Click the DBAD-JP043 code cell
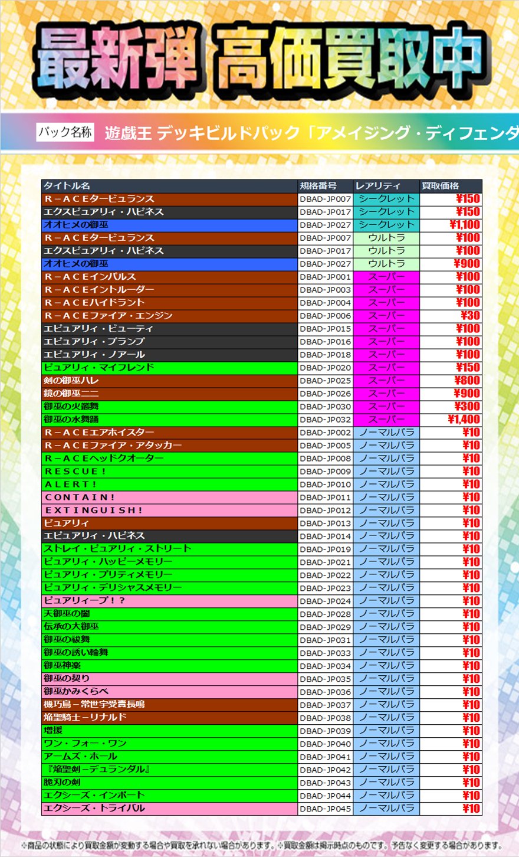519x857 pixels. click(326, 783)
